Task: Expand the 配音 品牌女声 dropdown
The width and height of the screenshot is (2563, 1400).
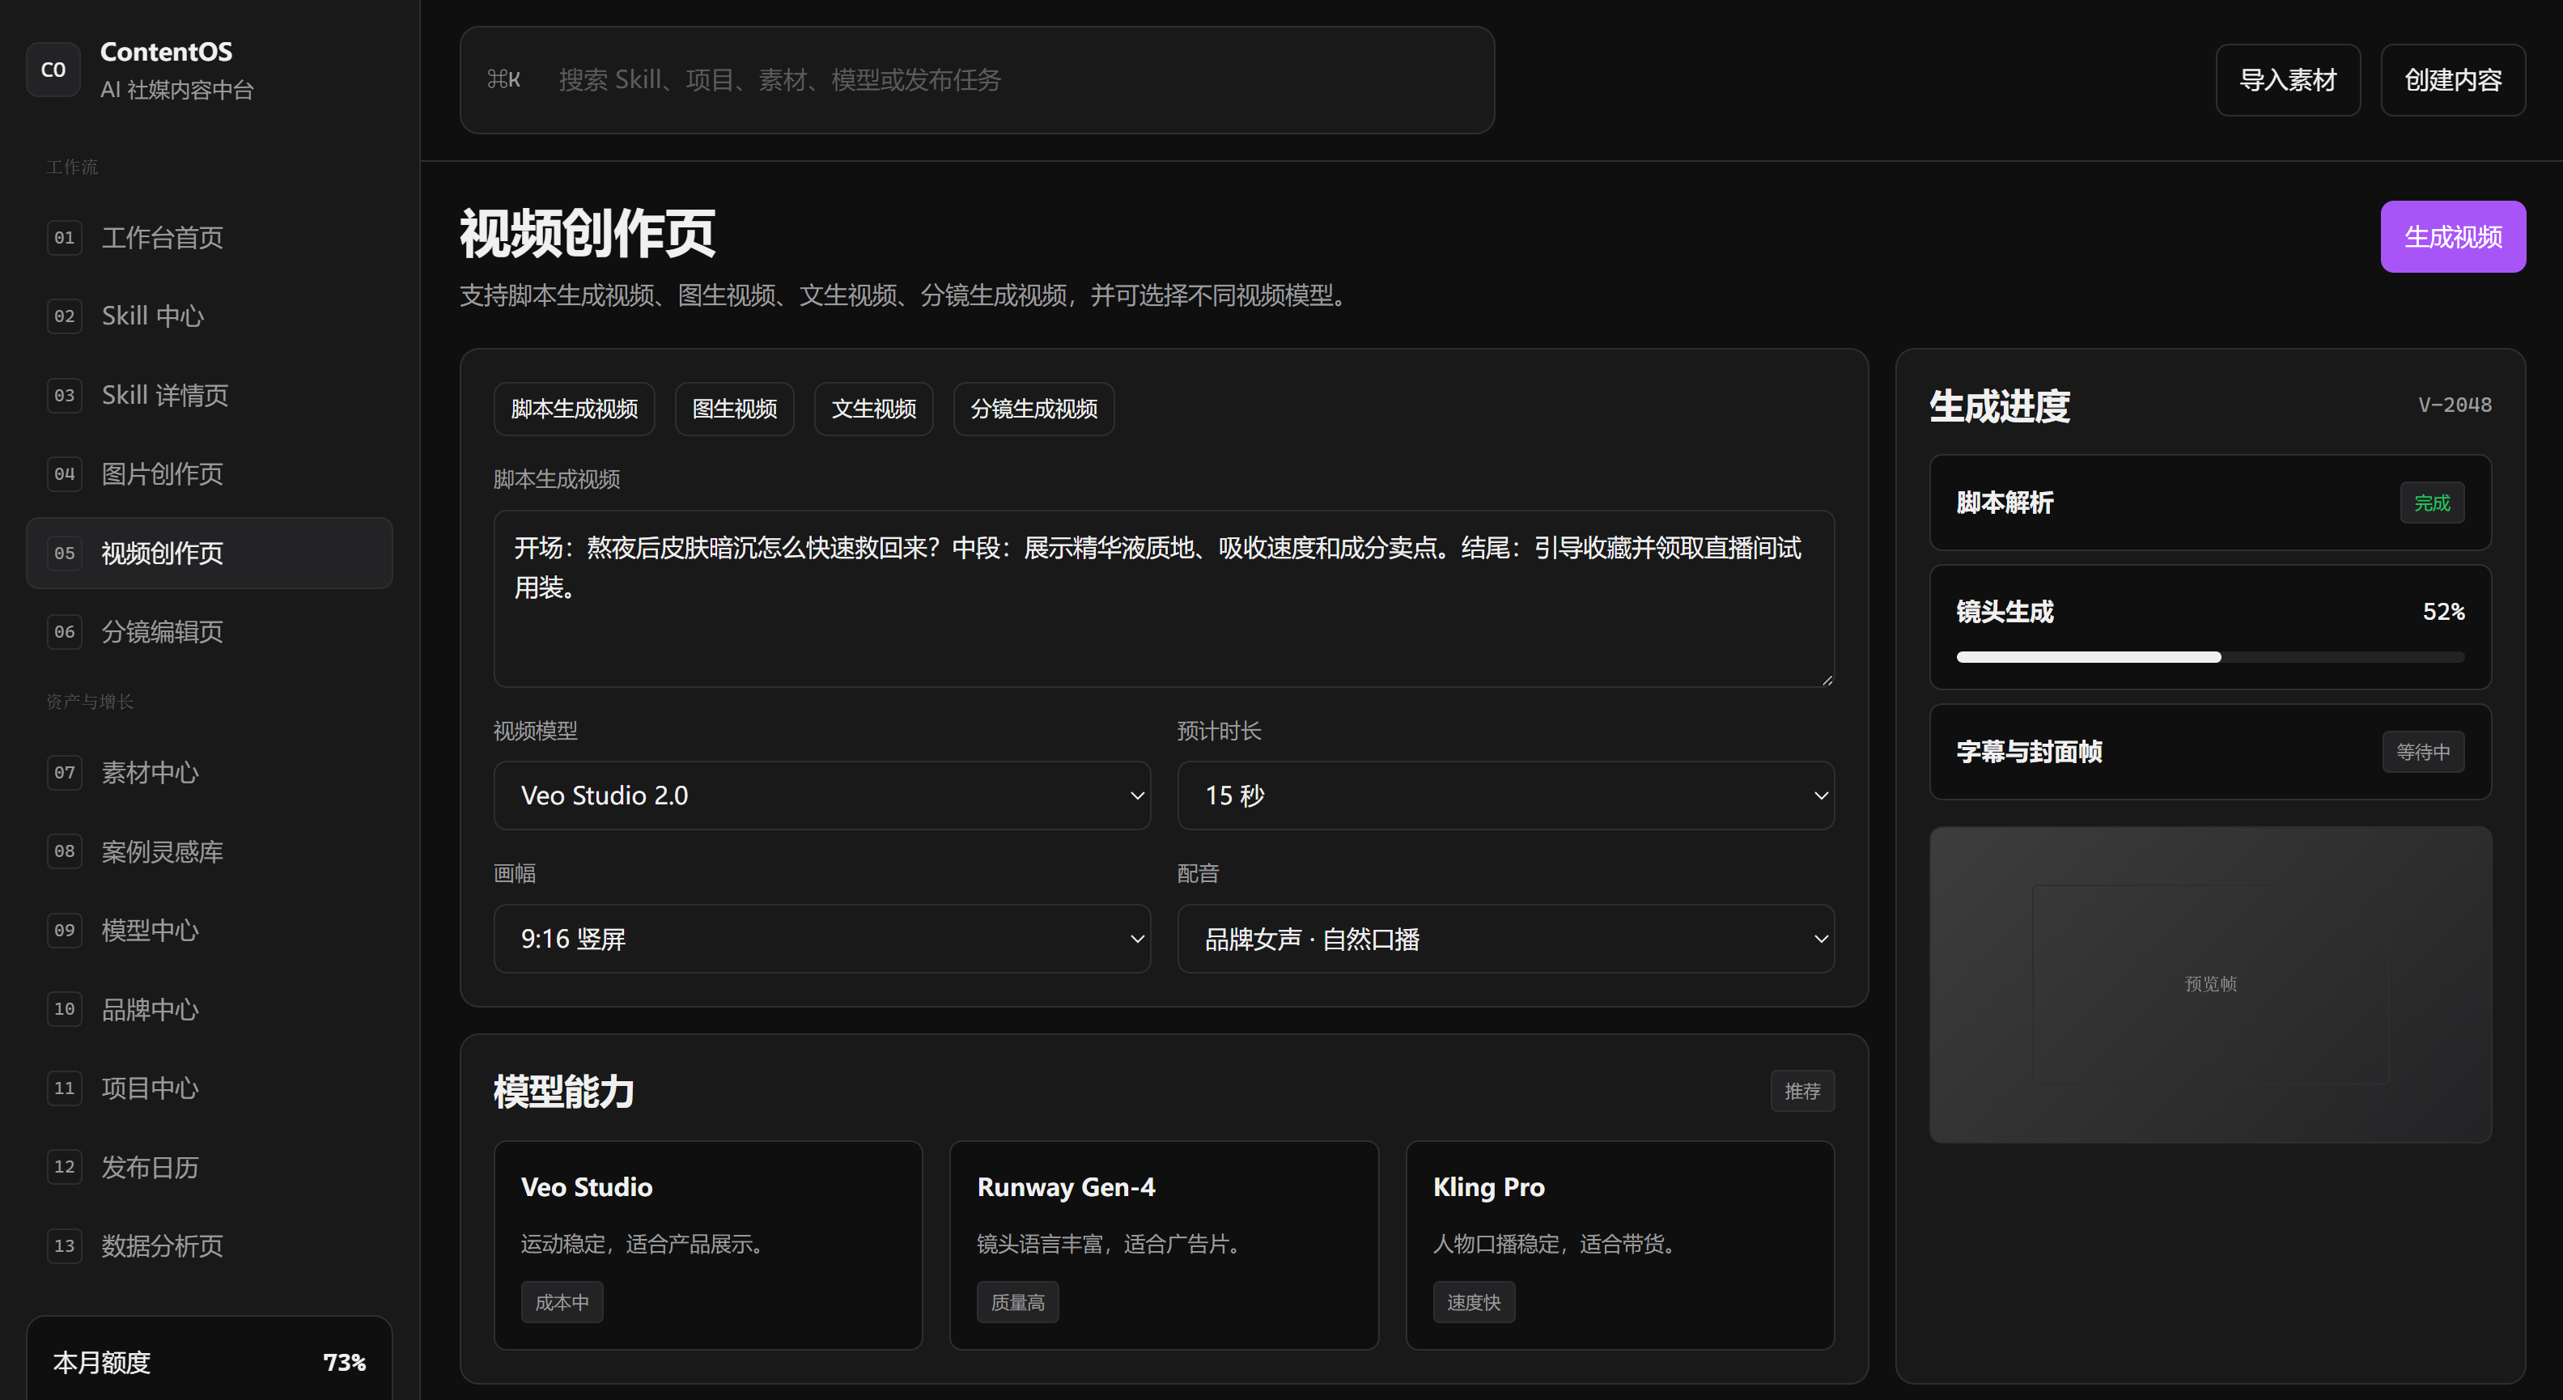Action: [1505, 938]
